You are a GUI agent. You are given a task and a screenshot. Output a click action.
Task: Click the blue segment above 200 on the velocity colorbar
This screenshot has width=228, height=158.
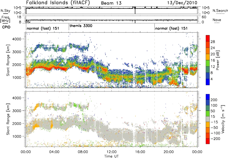pos(208,97)
